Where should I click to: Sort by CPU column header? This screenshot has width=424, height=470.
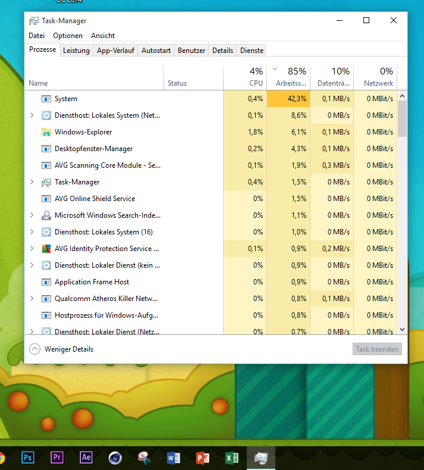point(245,78)
